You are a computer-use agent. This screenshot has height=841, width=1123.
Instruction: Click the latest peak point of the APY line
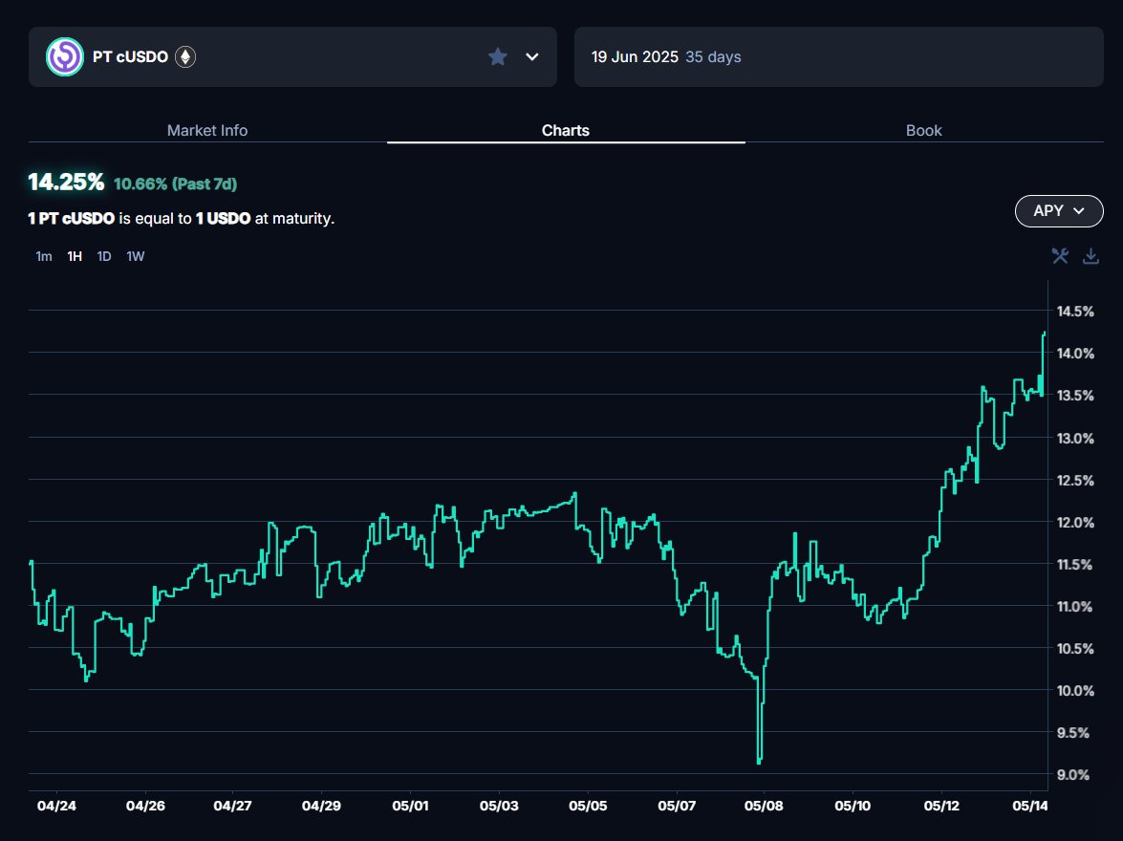tap(1045, 334)
